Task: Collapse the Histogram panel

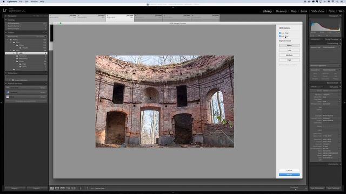Action: pyautogui.click(x=340, y=16)
